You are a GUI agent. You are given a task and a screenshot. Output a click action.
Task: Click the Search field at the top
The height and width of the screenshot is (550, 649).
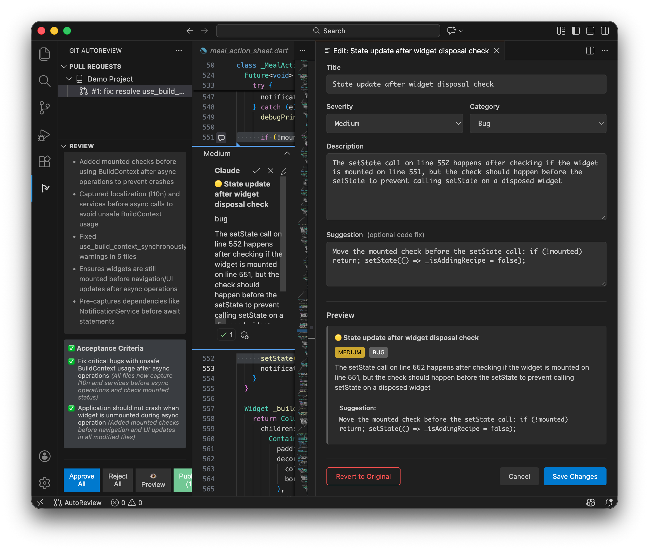coord(328,30)
